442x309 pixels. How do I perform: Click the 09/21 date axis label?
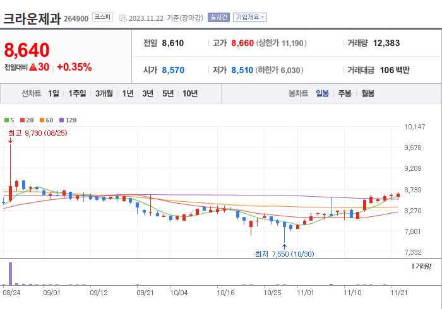click(145, 293)
